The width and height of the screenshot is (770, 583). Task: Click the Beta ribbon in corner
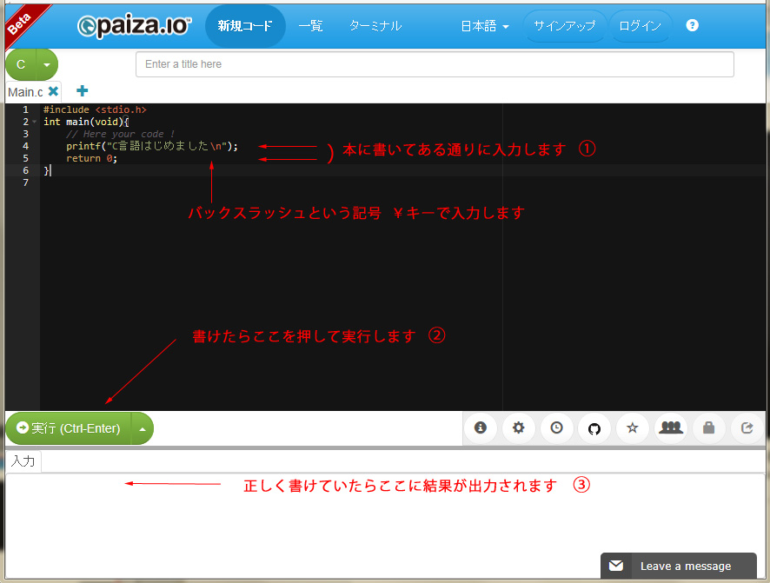pyautogui.click(x=22, y=23)
